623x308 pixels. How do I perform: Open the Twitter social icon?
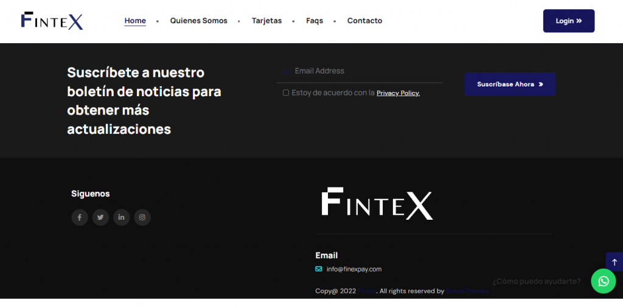(x=100, y=217)
